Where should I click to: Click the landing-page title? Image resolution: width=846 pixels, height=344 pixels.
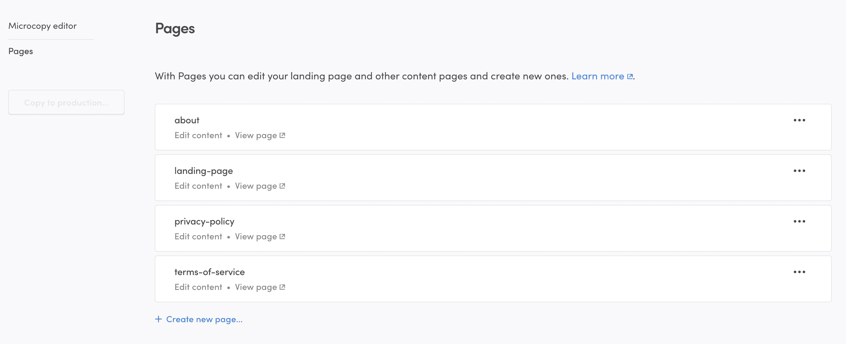(203, 171)
